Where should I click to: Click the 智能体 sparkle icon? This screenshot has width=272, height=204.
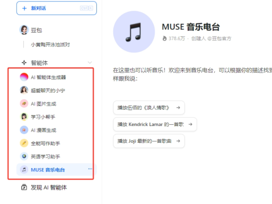point(24,63)
